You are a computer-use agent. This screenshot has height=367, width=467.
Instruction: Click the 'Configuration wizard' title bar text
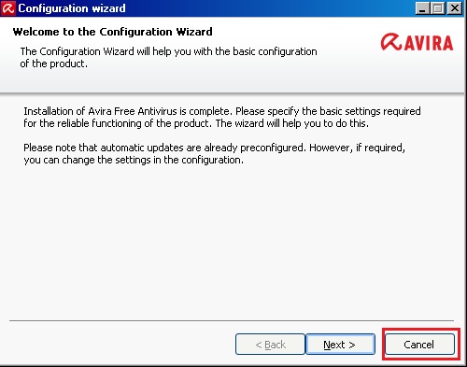click(x=72, y=8)
